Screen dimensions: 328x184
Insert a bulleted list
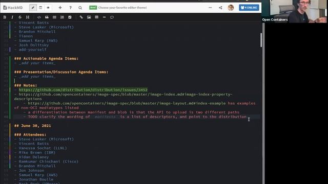(x=54, y=17)
